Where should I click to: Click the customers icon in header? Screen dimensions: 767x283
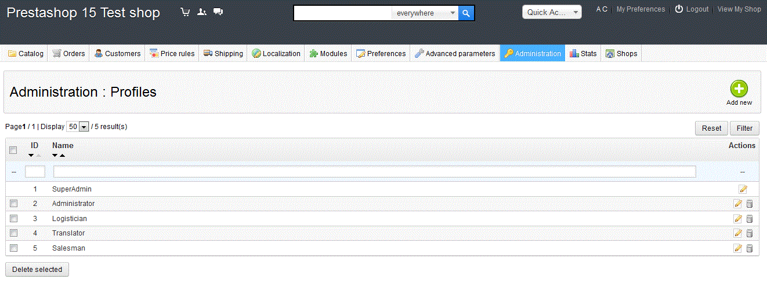202,12
